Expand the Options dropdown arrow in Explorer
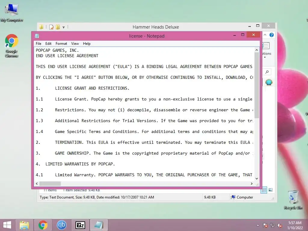The image size is (308, 231). click(x=265, y=57)
